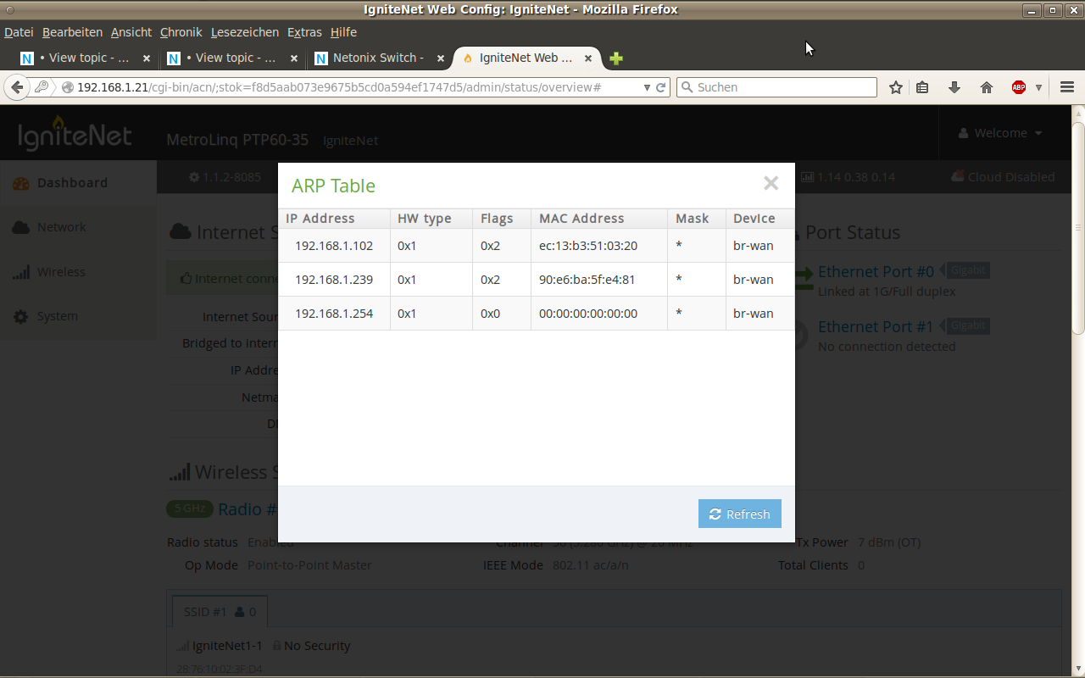Select the 192.168.1.239 ARP table row
The height and width of the screenshot is (678, 1085).
[x=536, y=280]
